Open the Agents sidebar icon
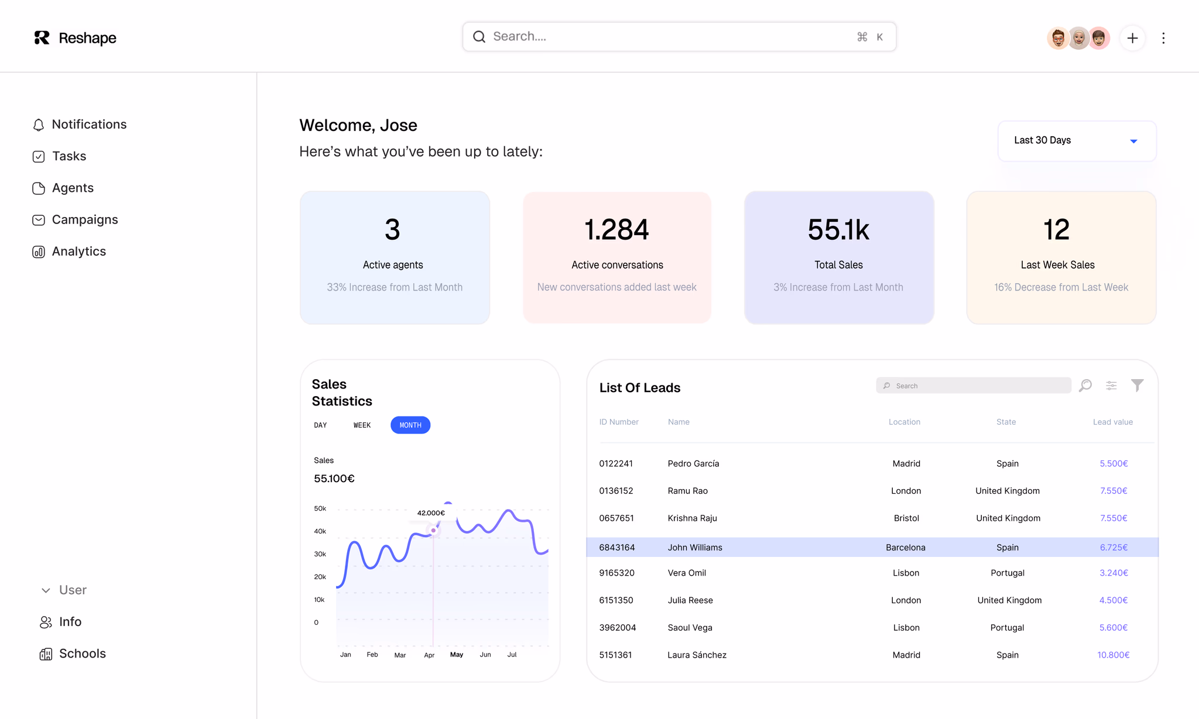 tap(39, 188)
